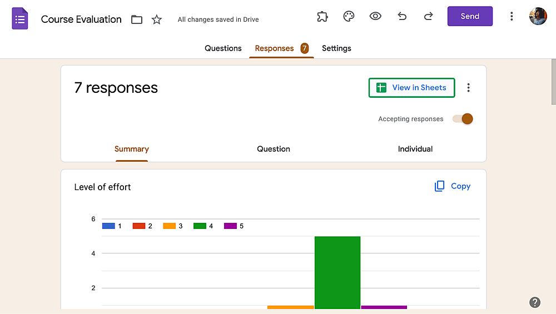
Task: Open responses more options menu
Action: tap(468, 88)
